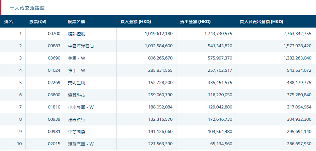Select stock code 00883
The height and width of the screenshot is (151, 316).
[54, 46]
